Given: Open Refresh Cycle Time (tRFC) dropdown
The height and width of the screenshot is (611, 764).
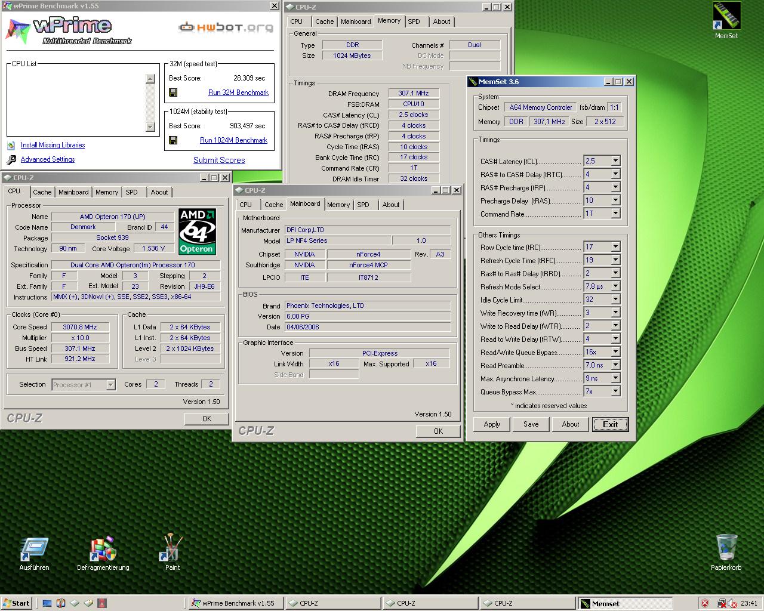Looking at the screenshot, I should pyautogui.click(x=615, y=260).
